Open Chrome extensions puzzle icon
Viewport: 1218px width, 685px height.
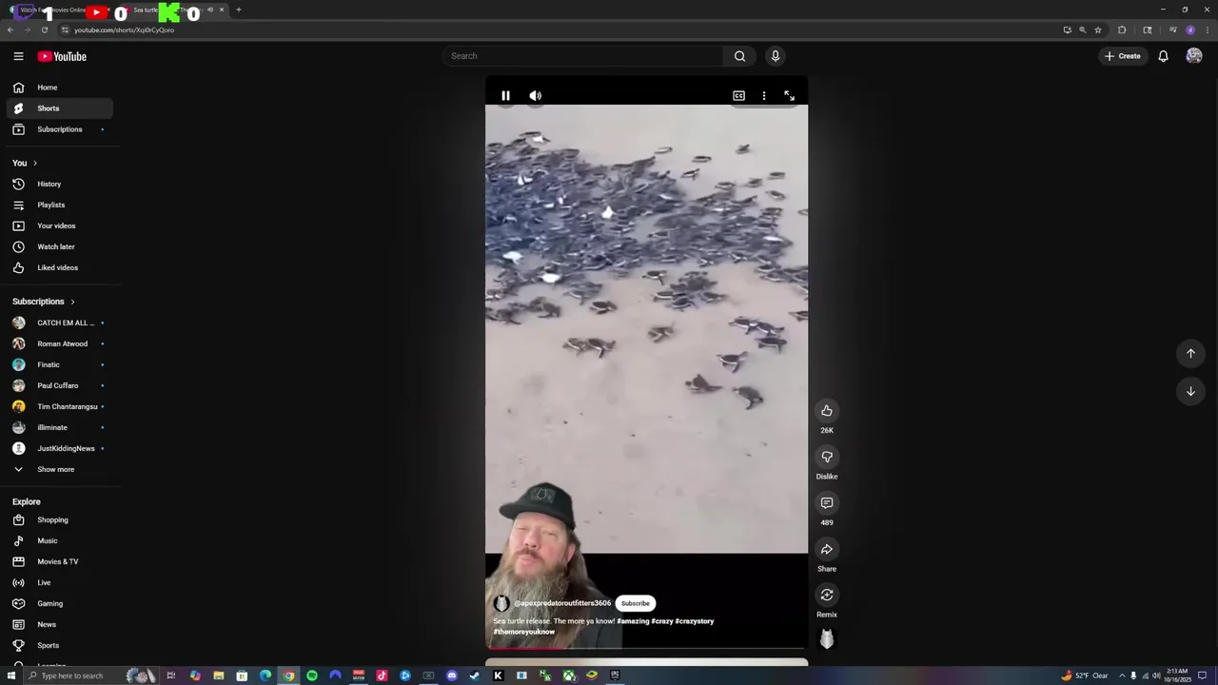click(x=1122, y=29)
